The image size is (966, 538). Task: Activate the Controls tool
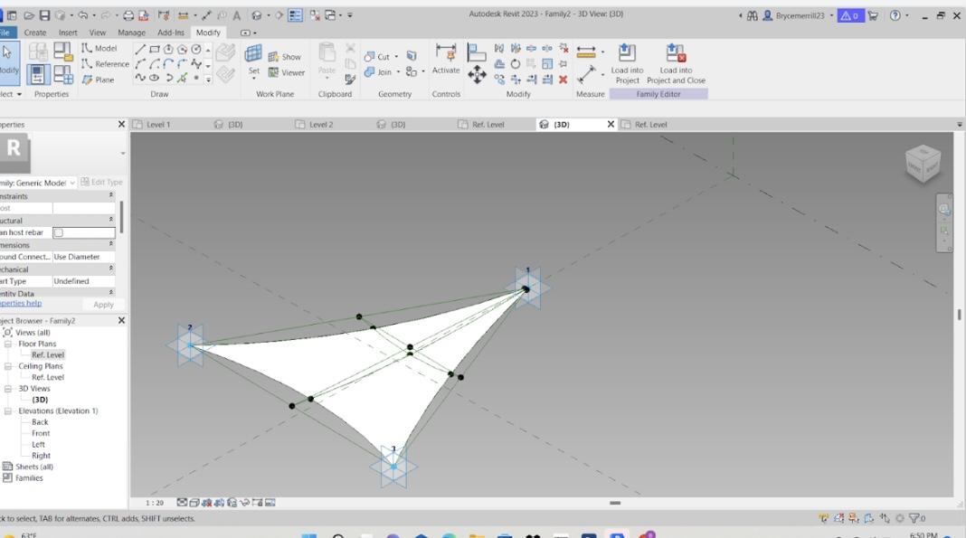pyautogui.click(x=446, y=60)
